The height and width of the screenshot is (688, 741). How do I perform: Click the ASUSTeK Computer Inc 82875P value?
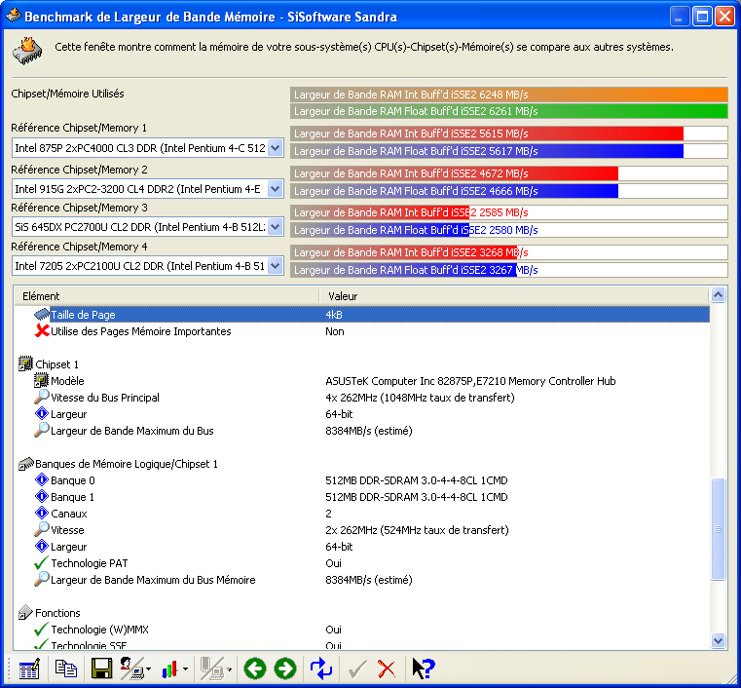coord(470,381)
